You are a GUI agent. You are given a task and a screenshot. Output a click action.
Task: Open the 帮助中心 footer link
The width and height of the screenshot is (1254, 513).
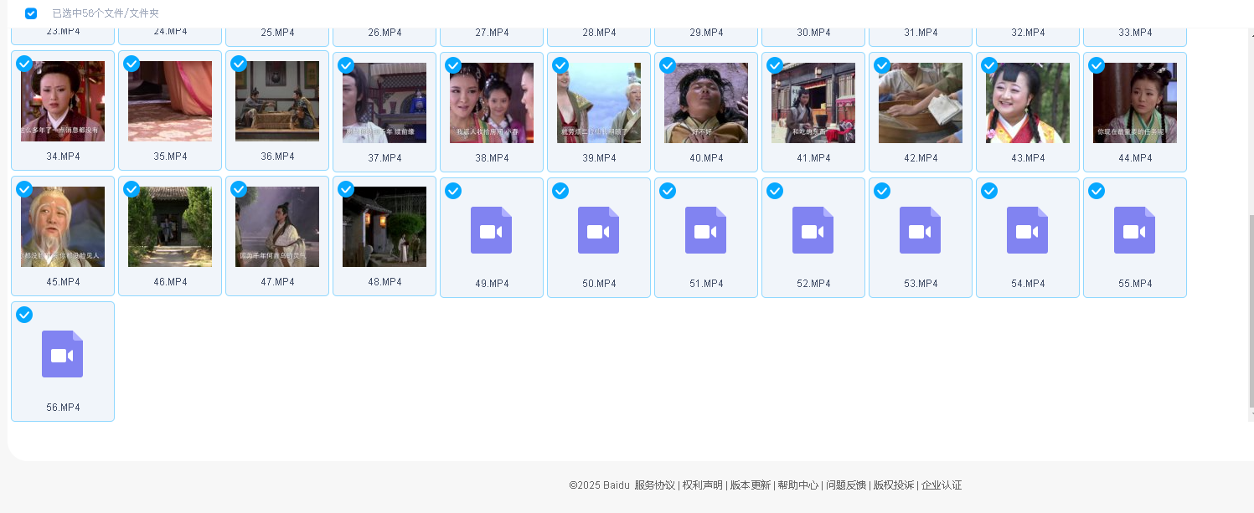797,485
